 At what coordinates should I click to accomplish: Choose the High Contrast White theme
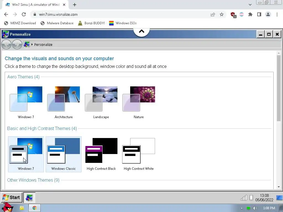[x=139, y=154]
